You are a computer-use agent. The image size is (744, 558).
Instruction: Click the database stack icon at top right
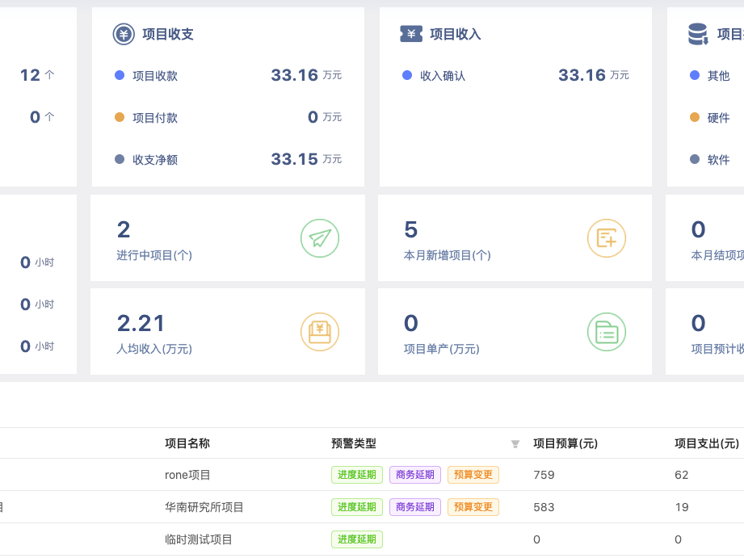697,34
